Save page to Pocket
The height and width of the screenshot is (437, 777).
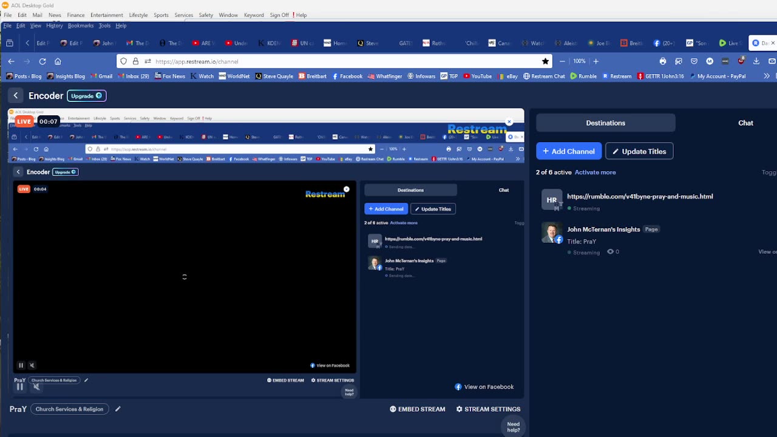694,61
